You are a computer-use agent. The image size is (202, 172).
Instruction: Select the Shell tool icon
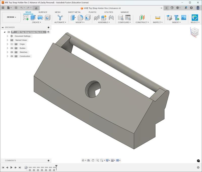pos(88,18)
